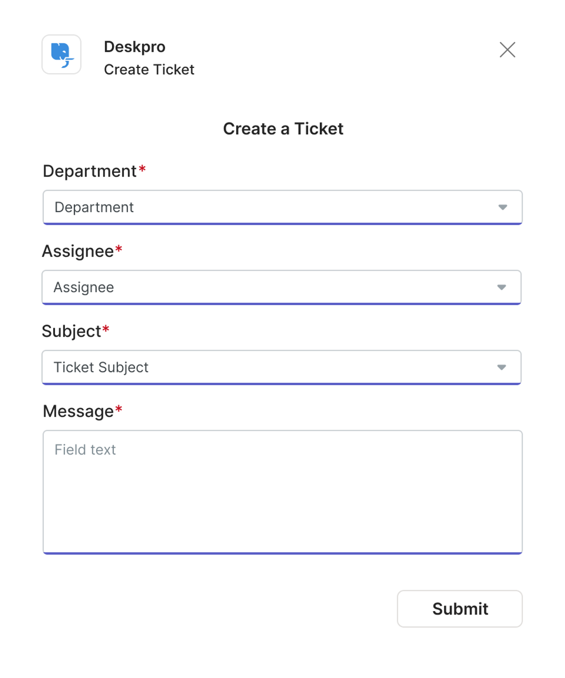Click the Deskpro logo icon
This screenshot has height=678, width=565.
tap(62, 55)
